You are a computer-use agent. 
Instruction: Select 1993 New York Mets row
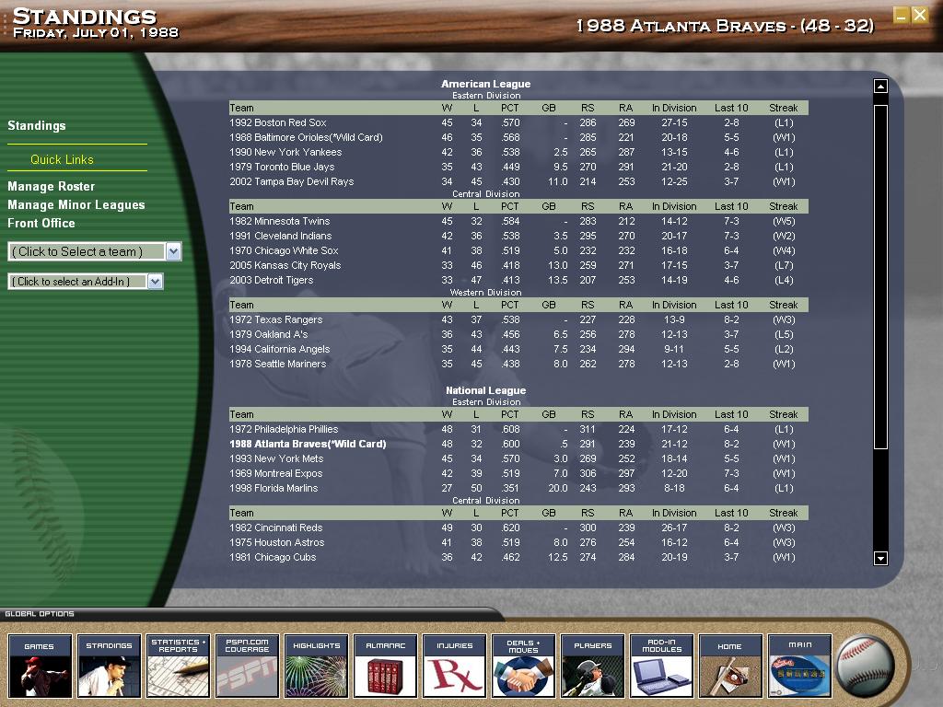pos(518,458)
